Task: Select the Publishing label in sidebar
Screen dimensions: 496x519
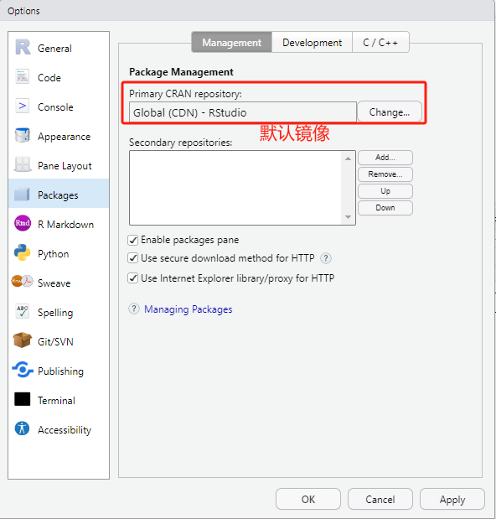Action: tap(61, 371)
